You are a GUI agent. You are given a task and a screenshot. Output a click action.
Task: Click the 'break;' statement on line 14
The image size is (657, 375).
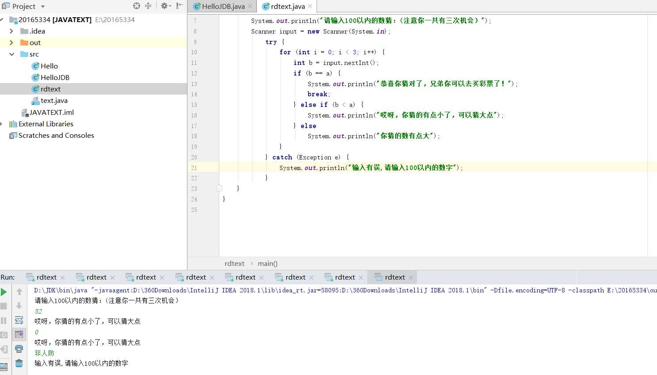pyautogui.click(x=319, y=94)
